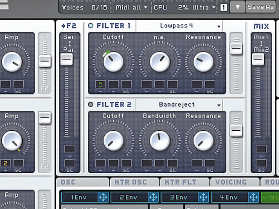Click the slot showing 5 under Filter 1 Cutoff
279x209 pixels.
(101, 84)
